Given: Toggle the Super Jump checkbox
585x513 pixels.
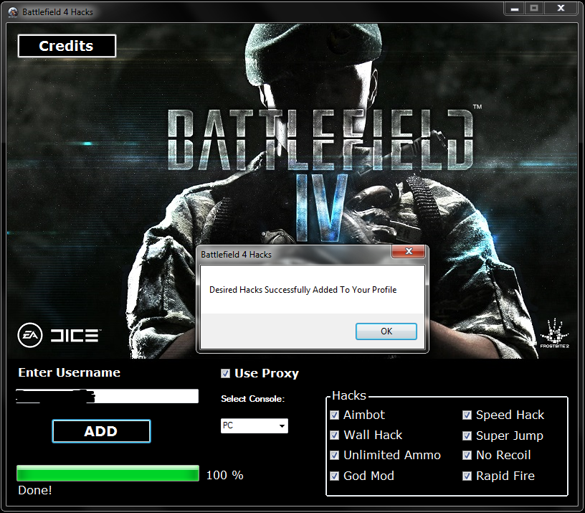Looking at the screenshot, I should coord(467,436).
